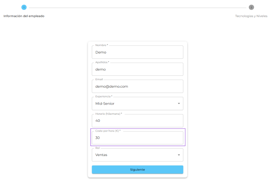Click the 'Coste por hora (€)' label
The width and height of the screenshot is (277, 183).
pos(108,131)
